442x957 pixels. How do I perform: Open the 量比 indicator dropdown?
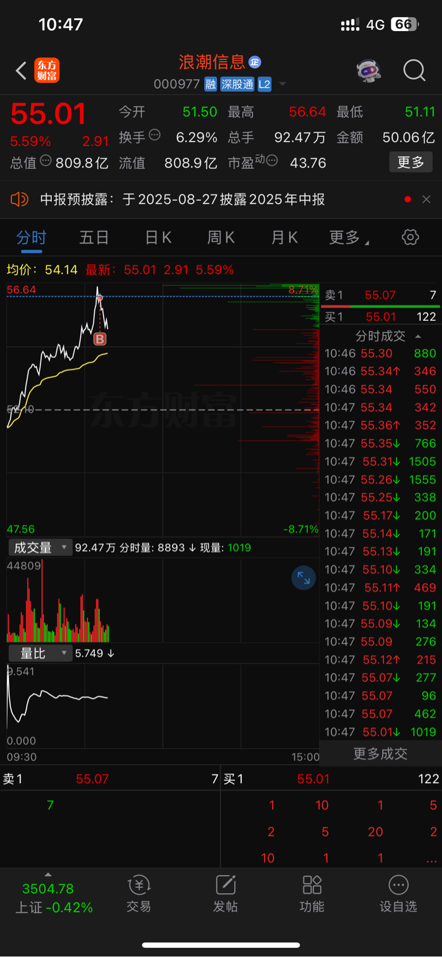pos(40,653)
